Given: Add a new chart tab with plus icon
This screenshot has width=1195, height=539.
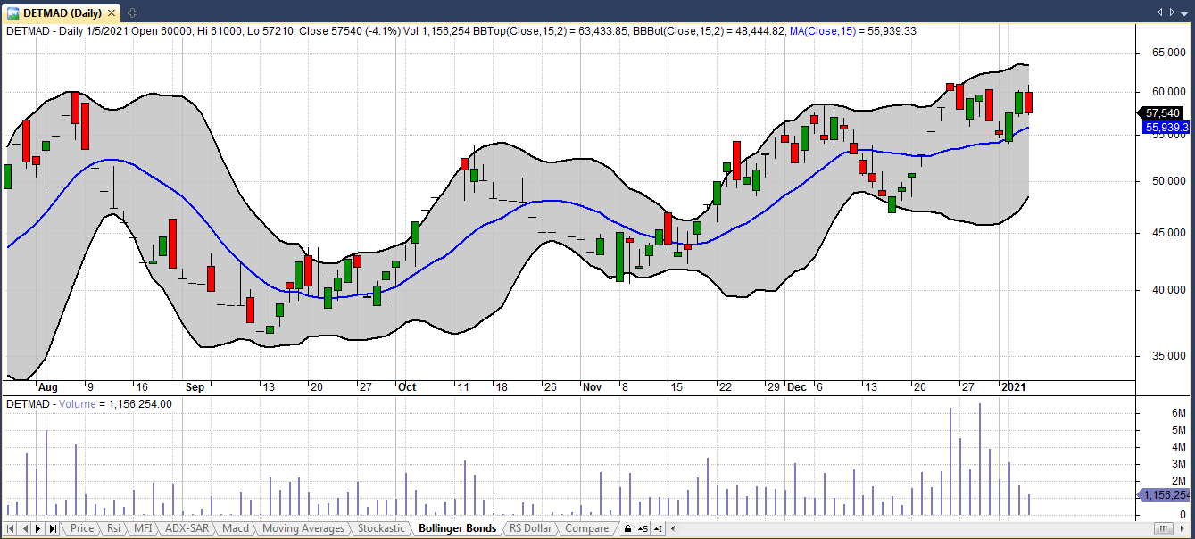Looking at the screenshot, I should click(132, 12).
